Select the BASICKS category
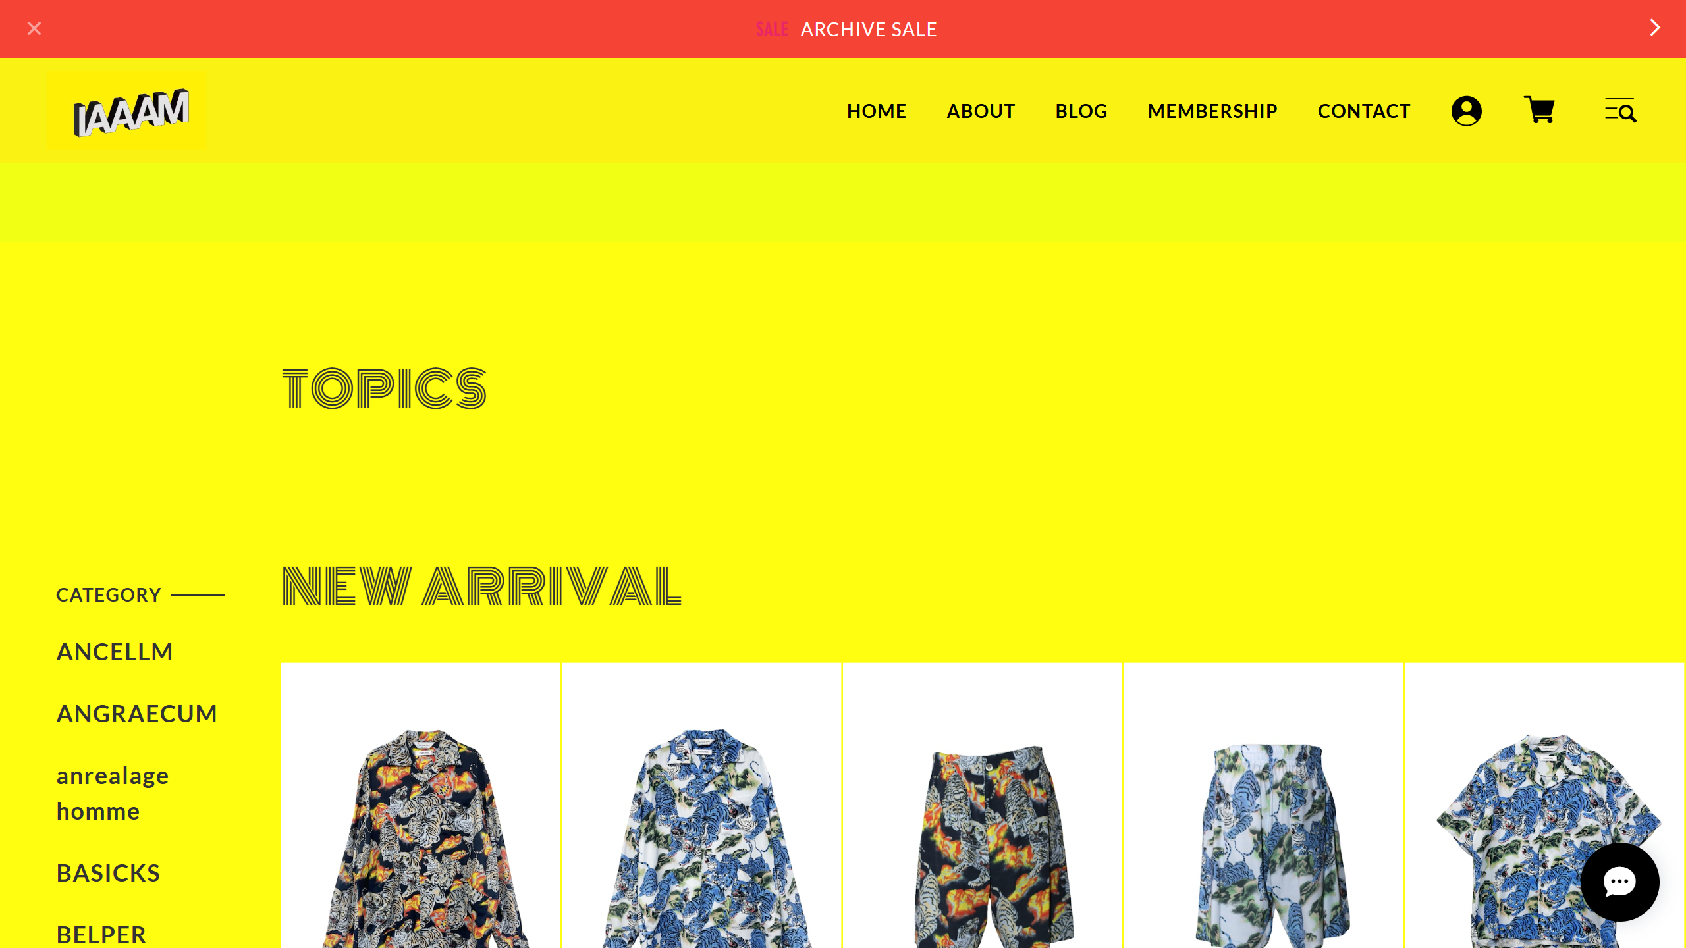Image resolution: width=1686 pixels, height=948 pixels. [109, 873]
